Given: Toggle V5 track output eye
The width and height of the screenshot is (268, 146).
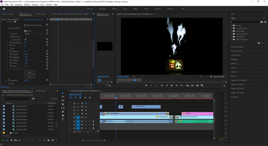Looking at the screenshot, I should [x=86, y=103].
